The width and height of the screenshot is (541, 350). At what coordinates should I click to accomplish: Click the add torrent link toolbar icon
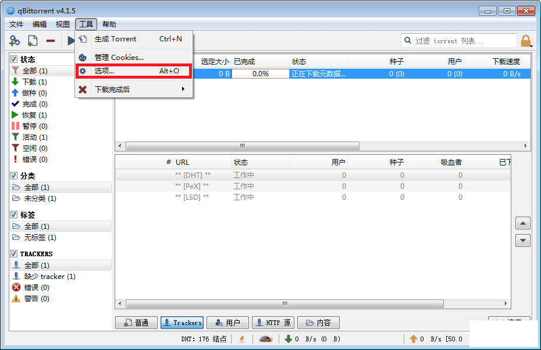tap(15, 41)
